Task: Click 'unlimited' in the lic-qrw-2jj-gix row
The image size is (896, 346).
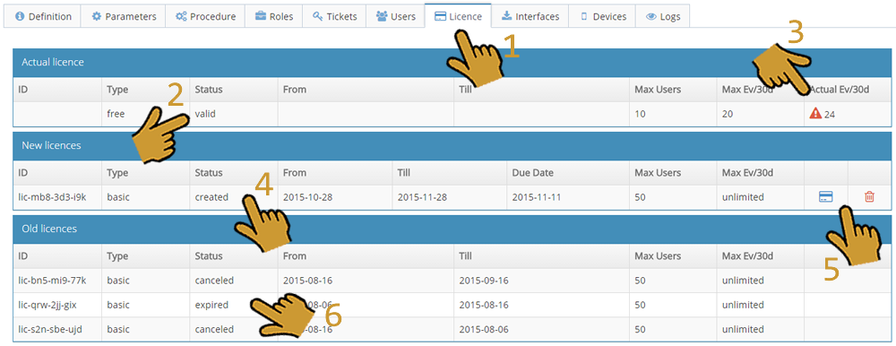Action: coord(743,305)
